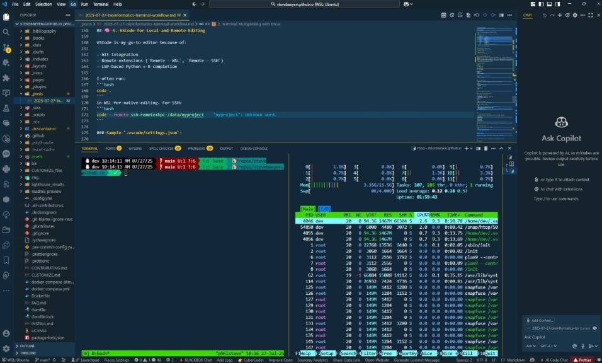This screenshot has width=602, height=363.
Task: Click BLACKBOX Chat in status bar
Action: 195,360
